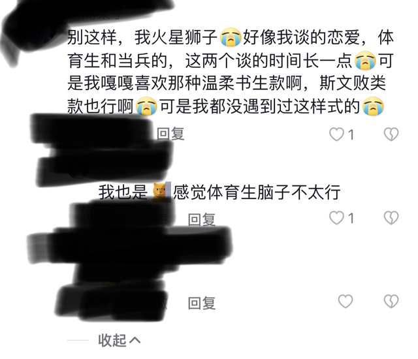Viewport: 418px width, 359px height.
Task: Reply to the 别这样 comment via 回复
Action: coord(170,133)
